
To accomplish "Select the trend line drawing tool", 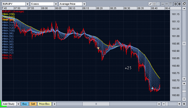I will pyautogui.click(x=150, y=4).
